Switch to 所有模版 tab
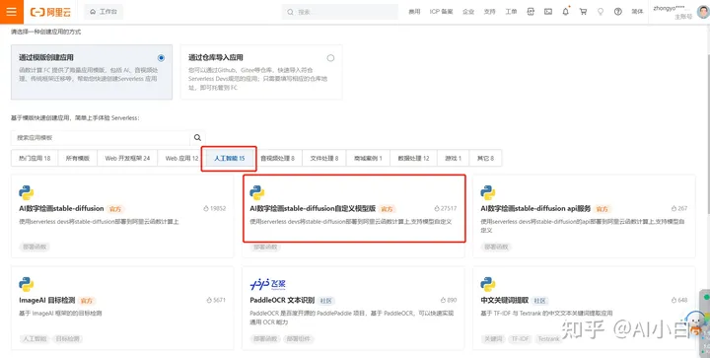This screenshot has height=358, width=710. [x=78, y=159]
